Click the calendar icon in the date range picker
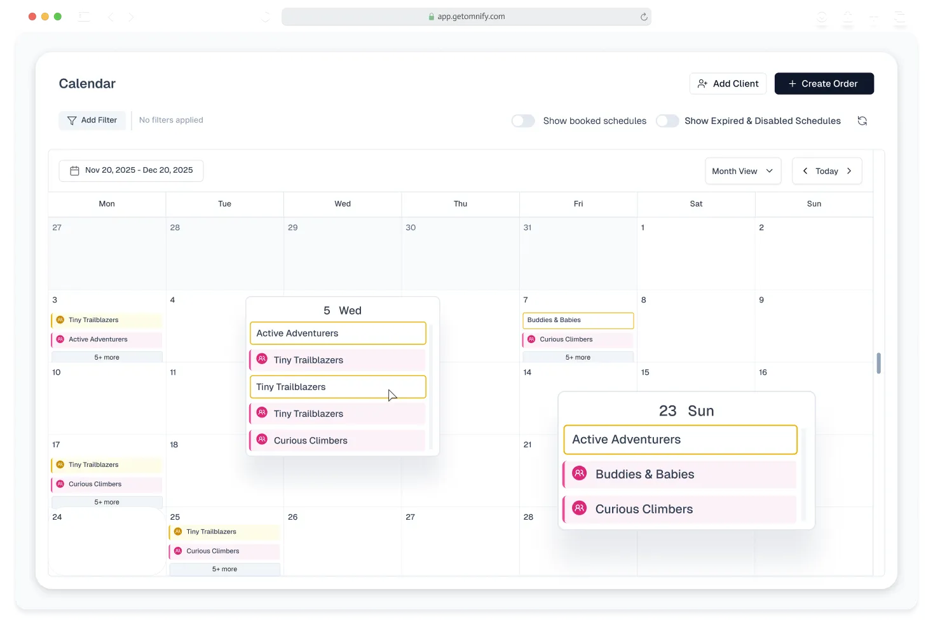The image size is (933, 629). click(74, 170)
